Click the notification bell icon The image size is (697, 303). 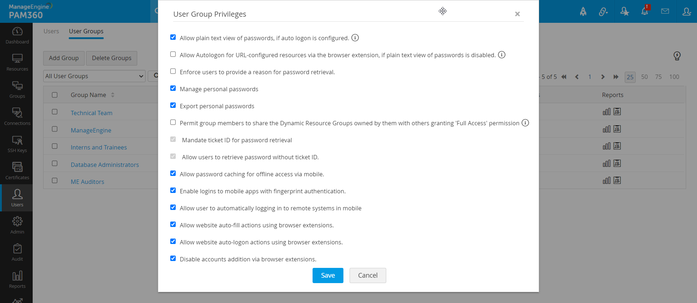tap(644, 11)
